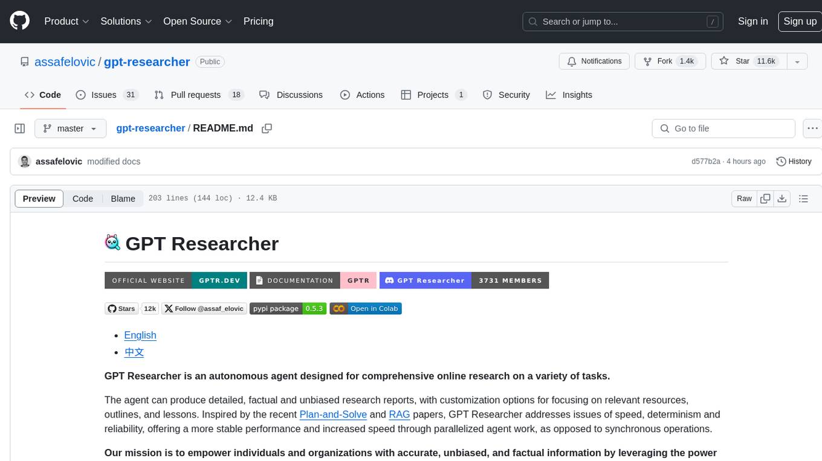Click the 12k stars count badge
Viewport: 822px width, 461px height.
click(150, 308)
